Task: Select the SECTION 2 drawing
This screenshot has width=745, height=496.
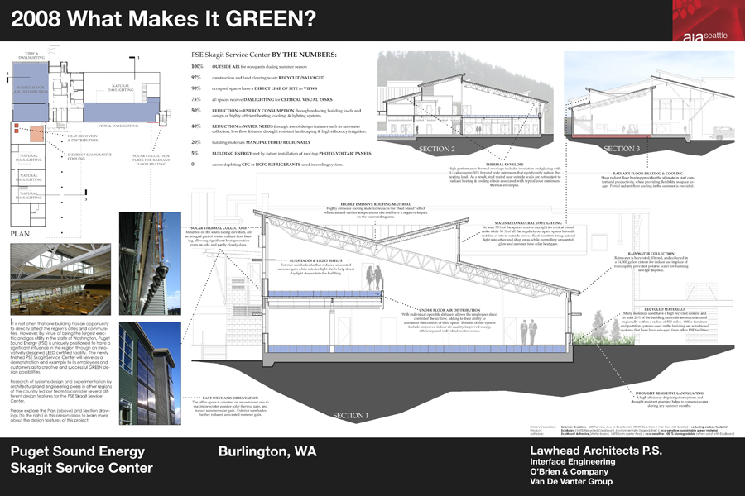Action: (465, 103)
